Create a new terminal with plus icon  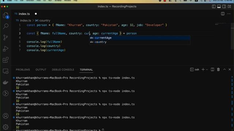(203, 70)
